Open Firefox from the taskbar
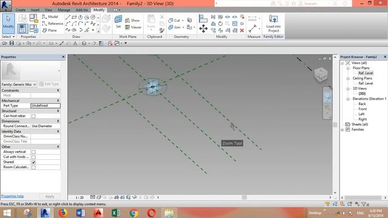 click(62, 213)
